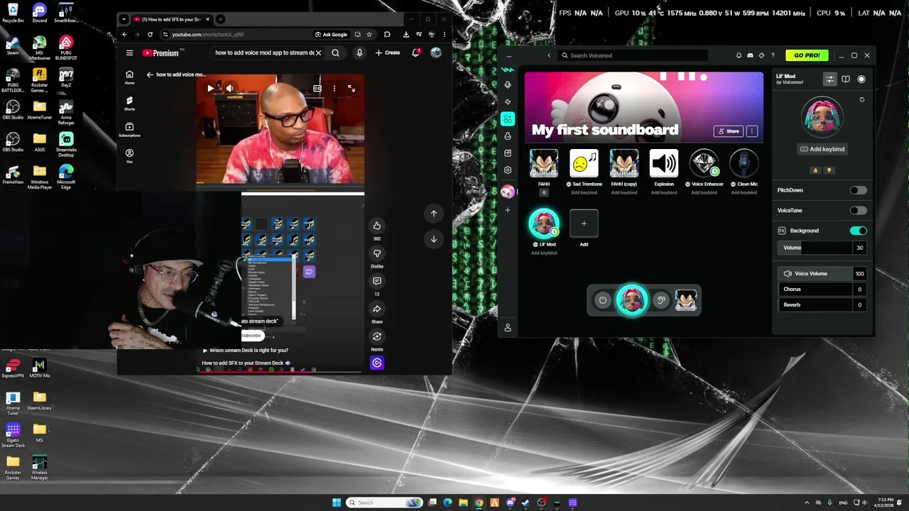Switch to voice settings sliders tab

(x=829, y=79)
